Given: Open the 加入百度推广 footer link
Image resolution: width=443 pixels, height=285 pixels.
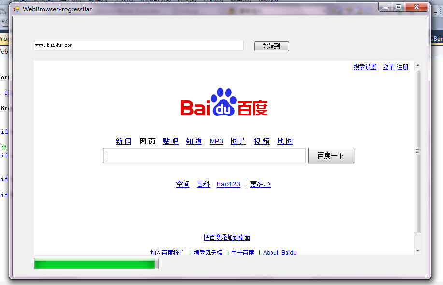Looking at the screenshot, I should coord(167,252).
